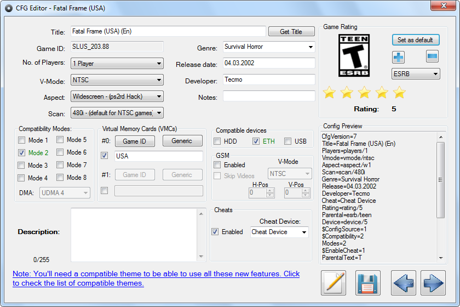Click 'Cheat=Cheat Device' preview line
Screen dimensions: 460x307
coord(349,201)
